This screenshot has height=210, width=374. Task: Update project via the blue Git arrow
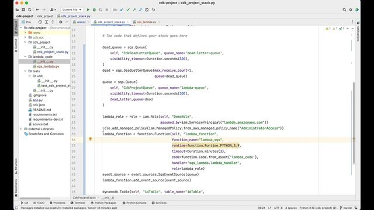pyautogui.click(x=122, y=10)
